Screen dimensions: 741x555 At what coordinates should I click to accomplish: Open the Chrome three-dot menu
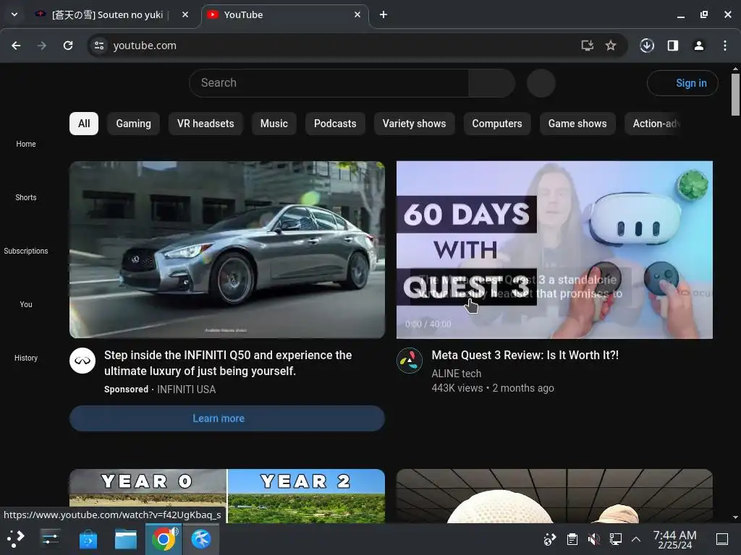pyautogui.click(x=725, y=46)
